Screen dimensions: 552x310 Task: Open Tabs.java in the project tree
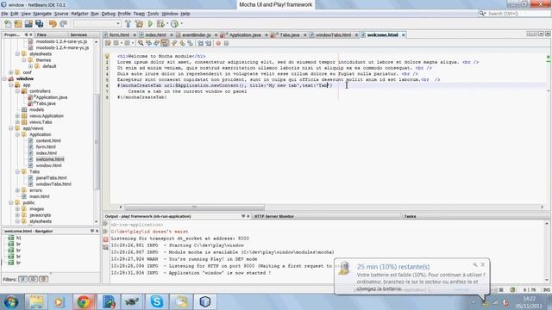46,103
